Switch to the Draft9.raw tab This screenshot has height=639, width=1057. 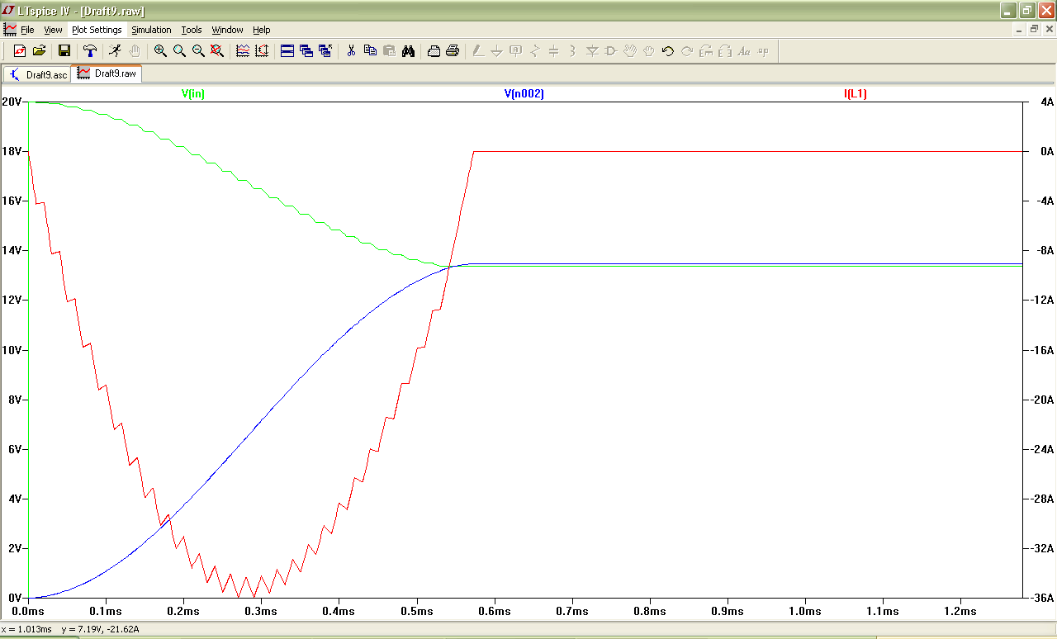point(107,73)
